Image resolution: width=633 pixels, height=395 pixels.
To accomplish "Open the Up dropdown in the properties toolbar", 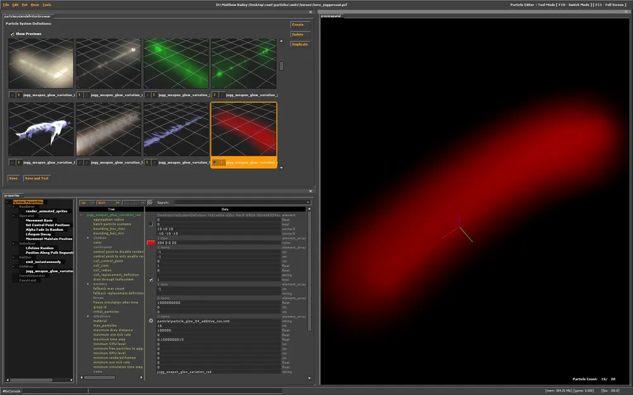I will click(x=87, y=203).
